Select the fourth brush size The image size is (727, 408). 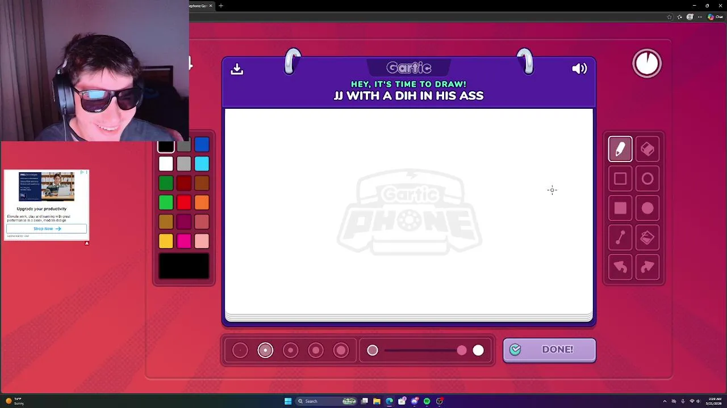(x=316, y=351)
